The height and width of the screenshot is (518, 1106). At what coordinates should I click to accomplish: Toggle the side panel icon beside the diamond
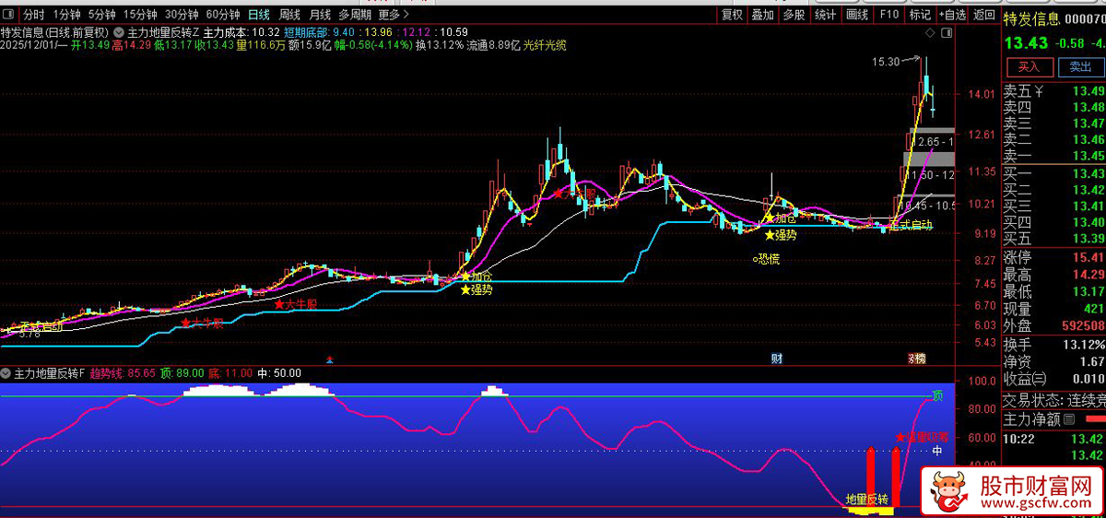tap(946, 32)
